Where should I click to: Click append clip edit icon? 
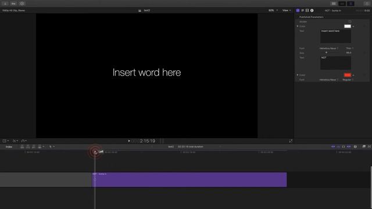[34, 147]
